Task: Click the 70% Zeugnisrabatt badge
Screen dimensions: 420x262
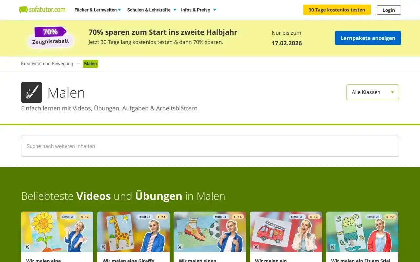Action: (x=51, y=37)
